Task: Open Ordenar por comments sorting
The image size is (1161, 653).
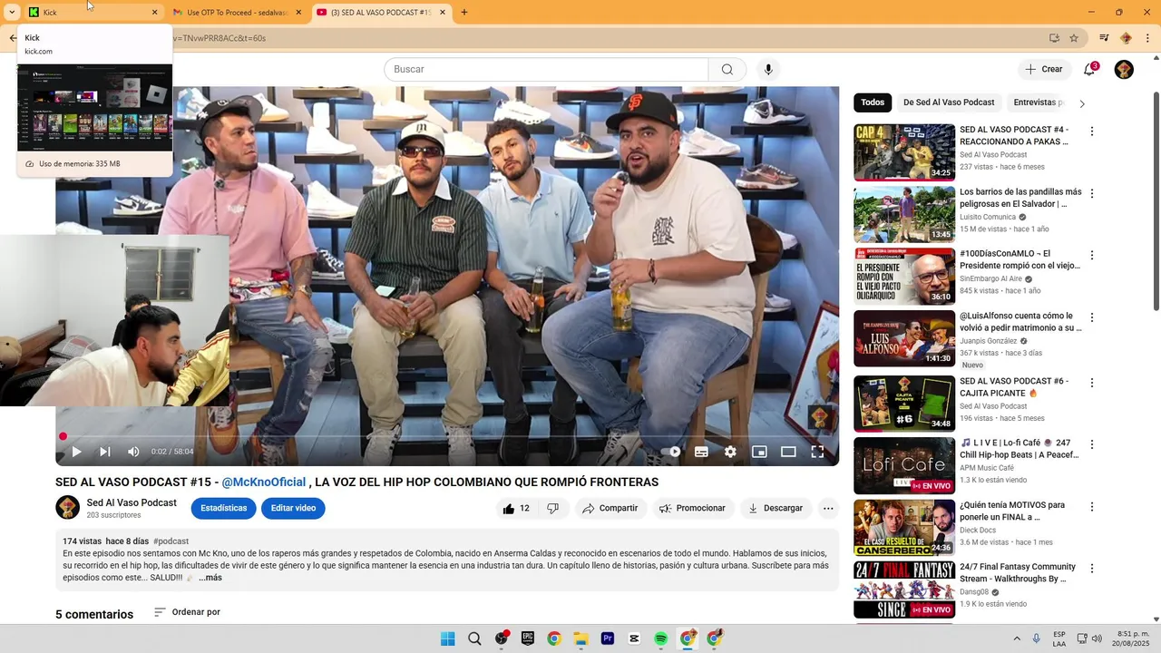Action: (187, 612)
